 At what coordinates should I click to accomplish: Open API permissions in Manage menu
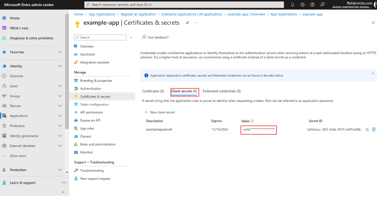tap(91, 112)
